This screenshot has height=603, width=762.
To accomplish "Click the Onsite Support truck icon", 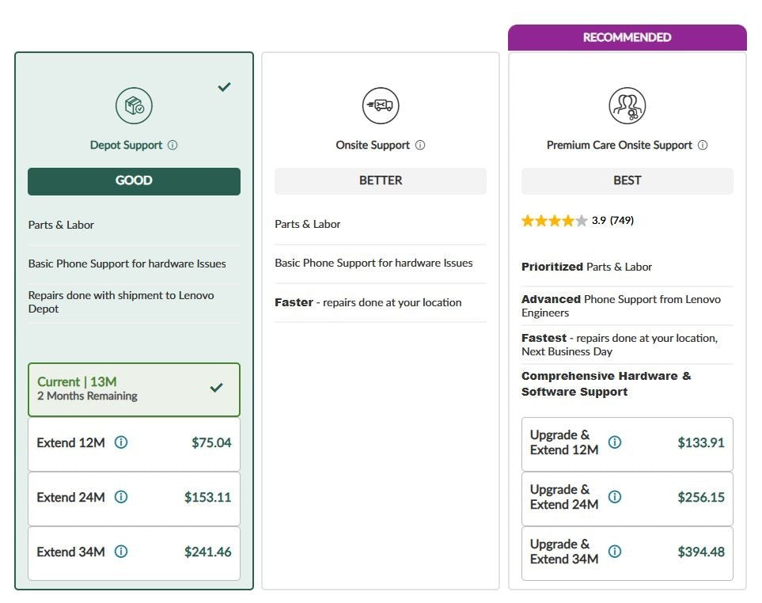I will click(x=381, y=105).
